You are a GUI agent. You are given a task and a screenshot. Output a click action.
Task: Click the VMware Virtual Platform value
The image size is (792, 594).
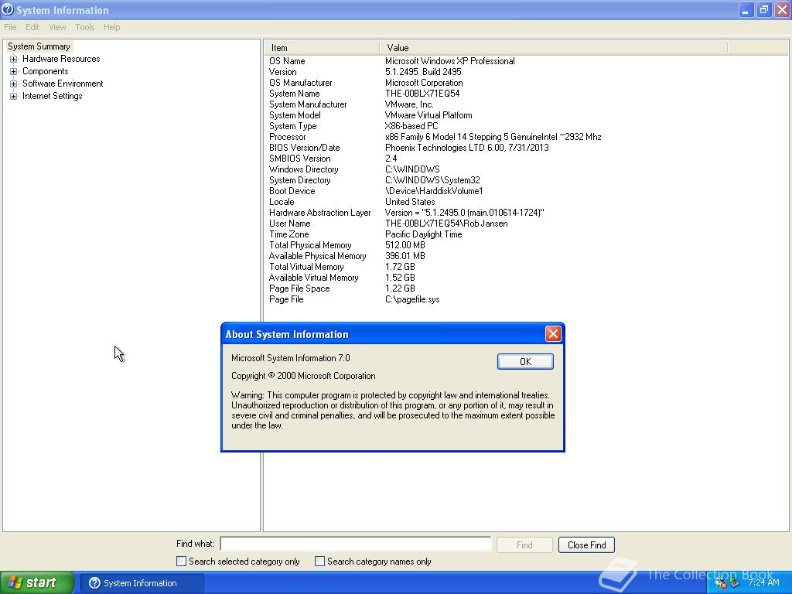coord(428,115)
